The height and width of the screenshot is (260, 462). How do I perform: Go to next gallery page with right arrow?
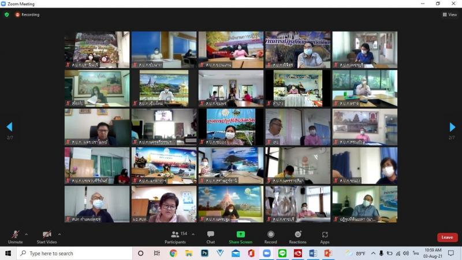tap(452, 127)
